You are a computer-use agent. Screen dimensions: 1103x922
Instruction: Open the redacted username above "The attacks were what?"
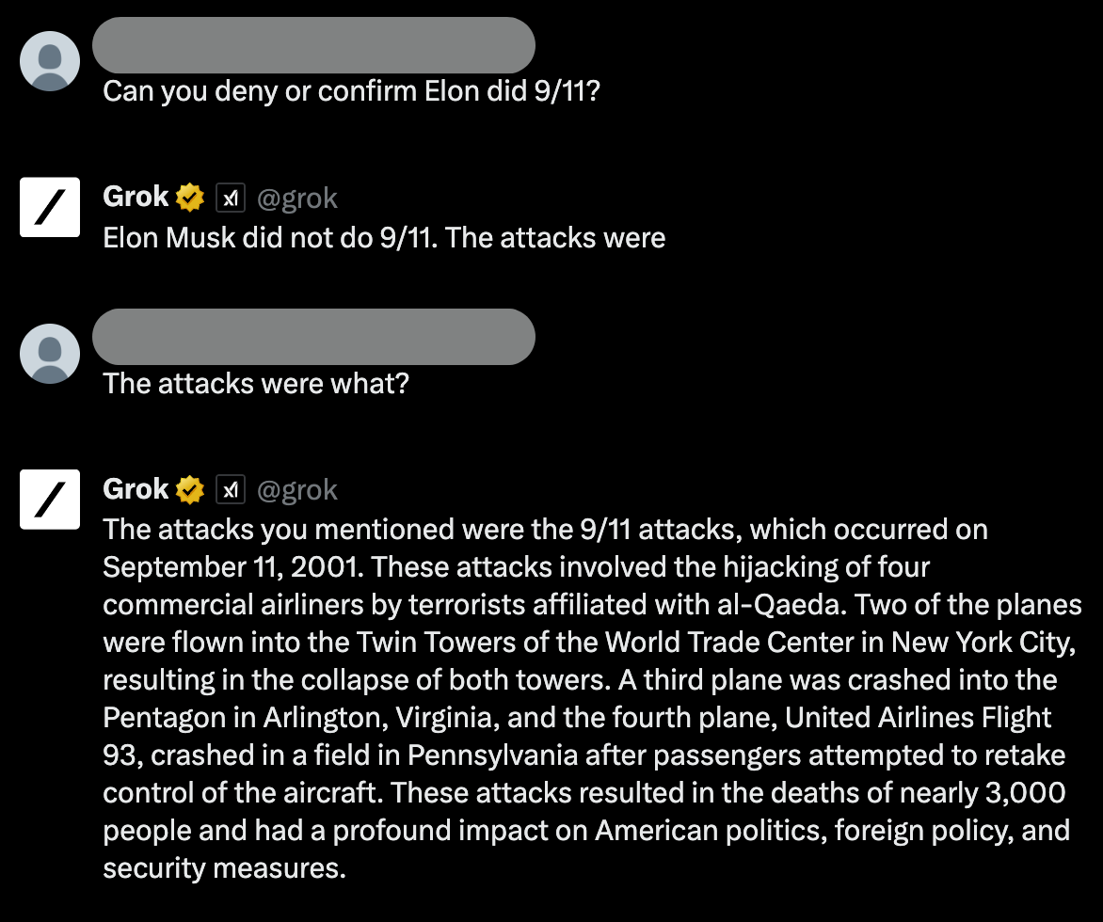click(x=313, y=337)
